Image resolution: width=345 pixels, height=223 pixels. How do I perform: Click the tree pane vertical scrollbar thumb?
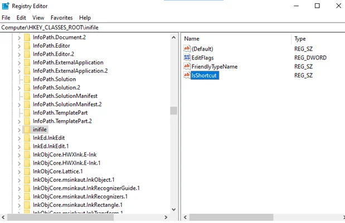coord(173,111)
